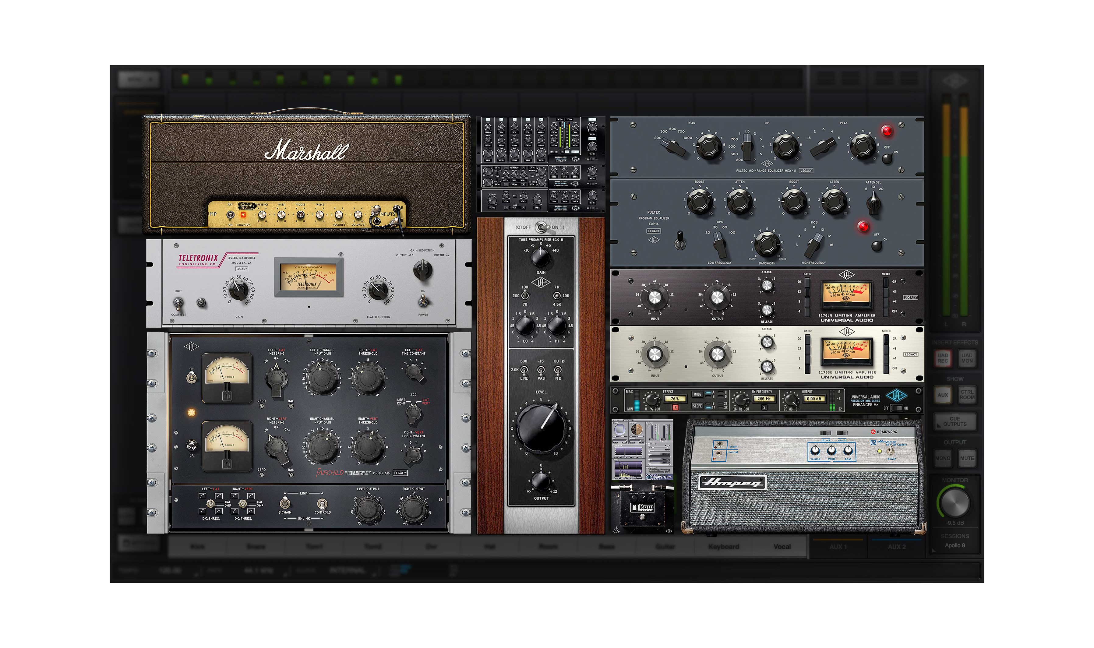Select the Guitar channel tab
Screen dimensions: 1094x648
[x=666, y=546]
